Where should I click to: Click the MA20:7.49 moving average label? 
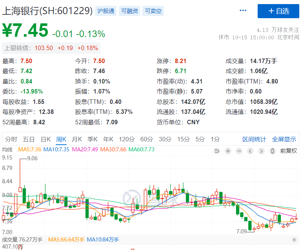[85, 149]
